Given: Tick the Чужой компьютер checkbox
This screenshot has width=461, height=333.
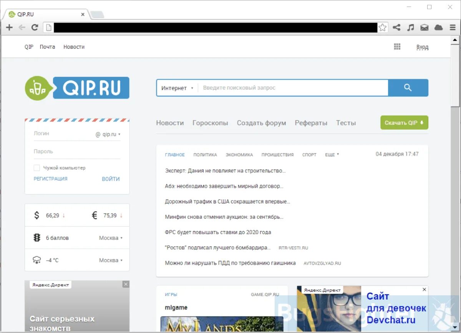Looking at the screenshot, I should point(37,168).
